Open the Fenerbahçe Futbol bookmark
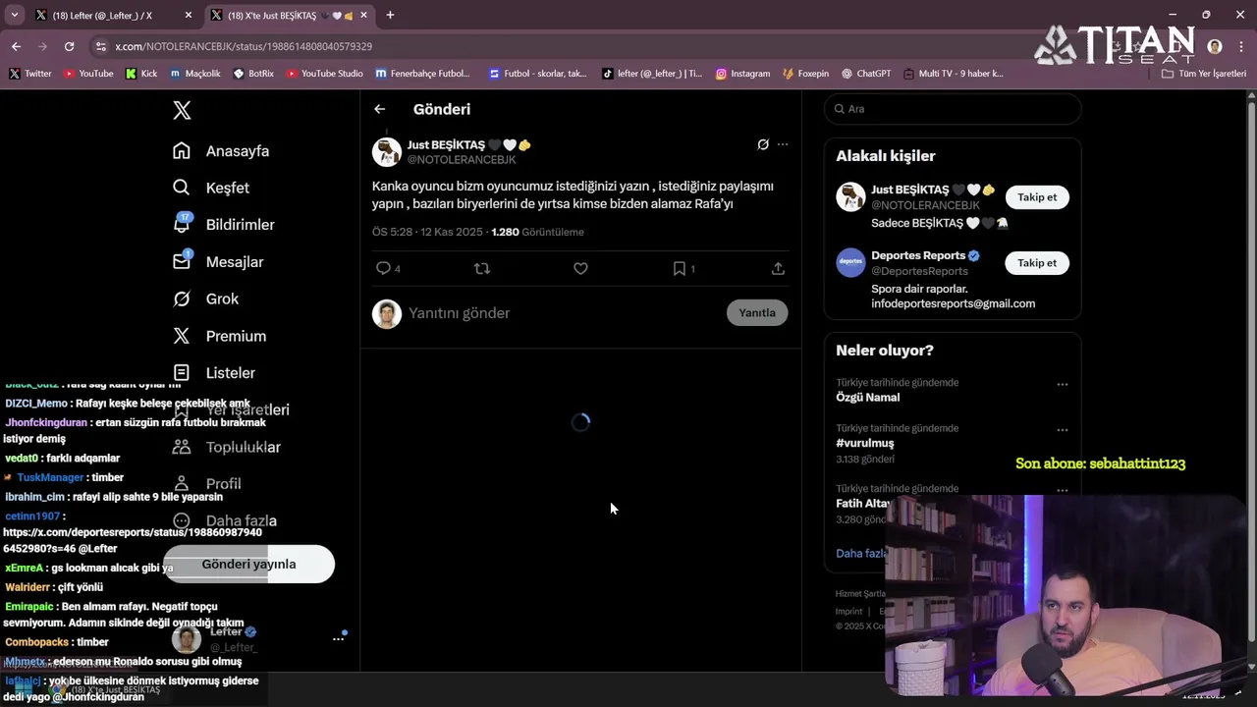Screen dimensions: 1257x707 (422, 74)
